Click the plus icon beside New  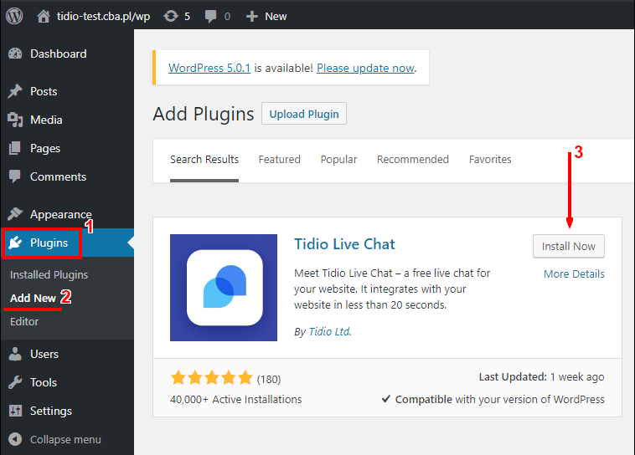(x=252, y=17)
